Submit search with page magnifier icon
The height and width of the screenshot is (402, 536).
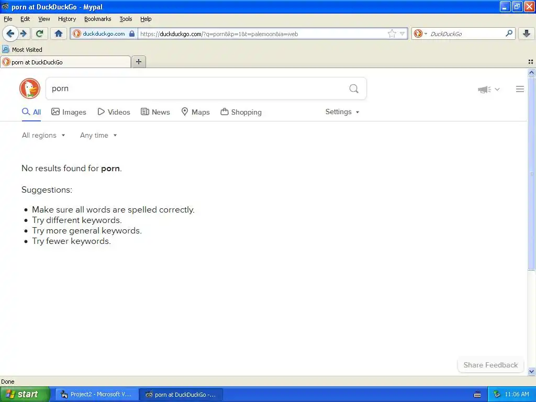click(354, 89)
